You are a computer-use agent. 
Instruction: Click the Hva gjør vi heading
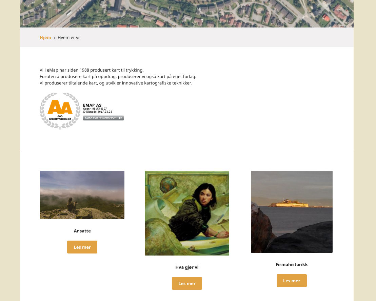tap(187, 267)
